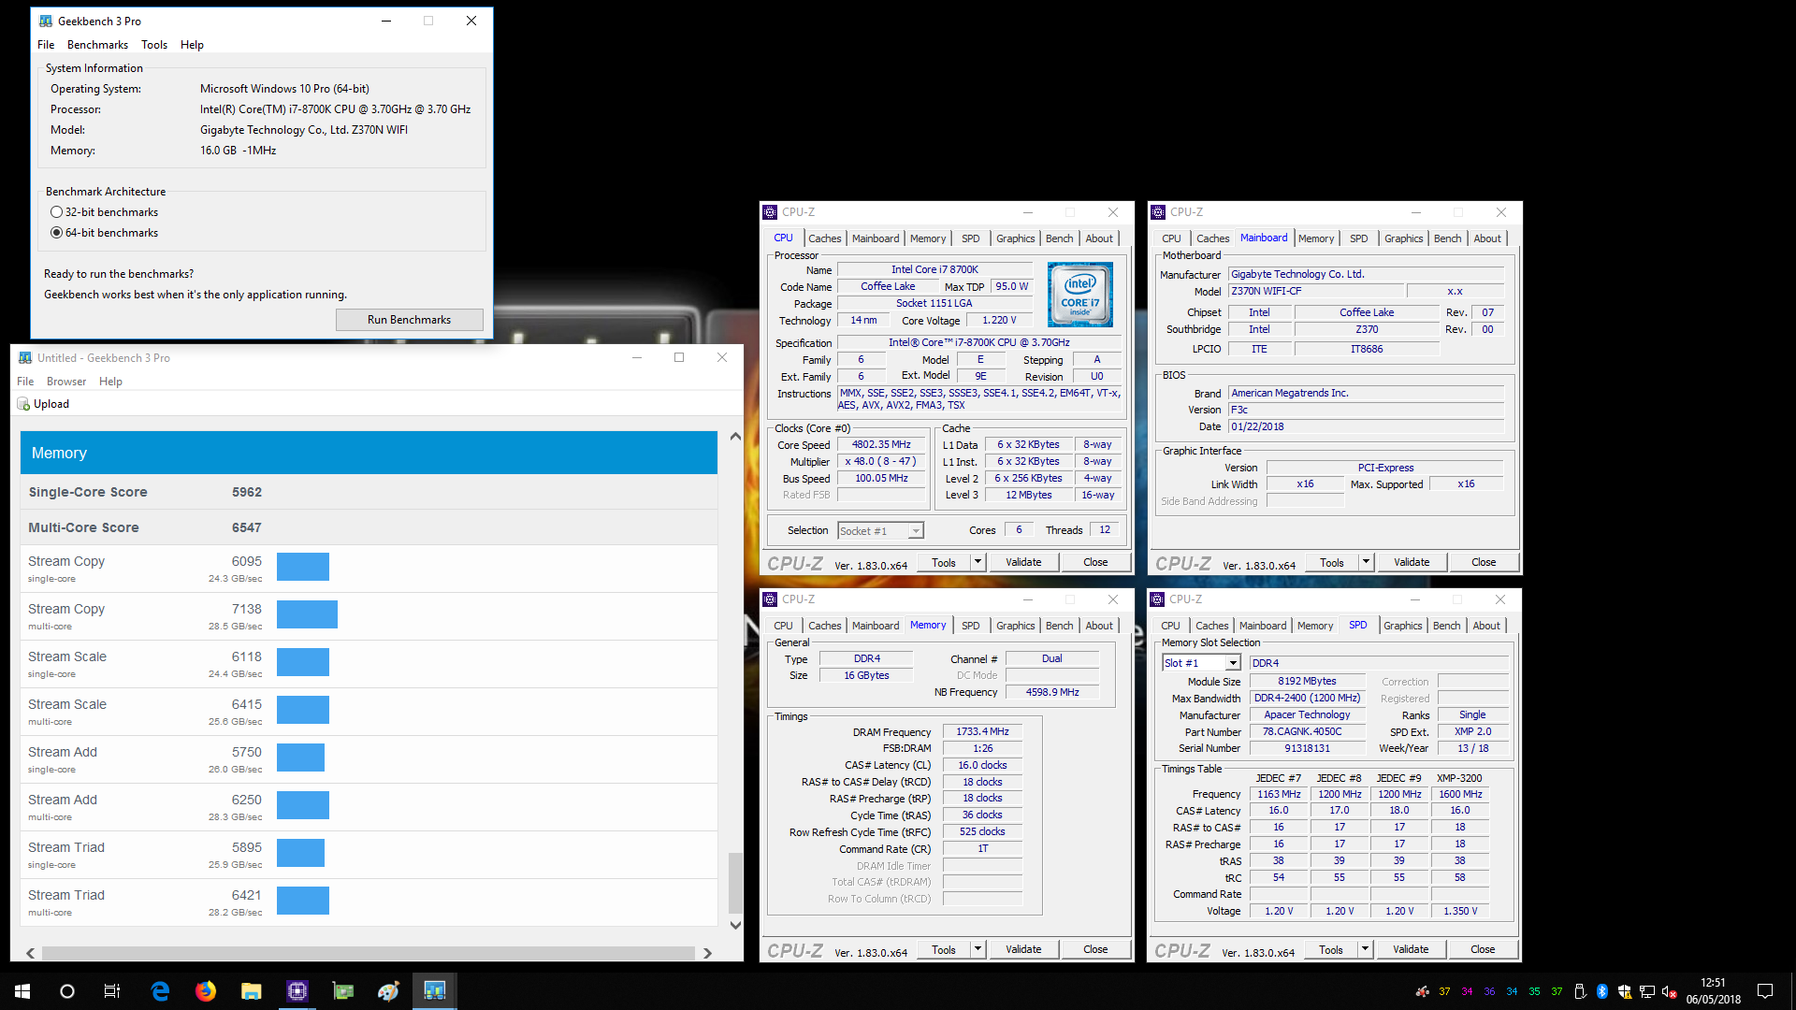Screen dimensions: 1796x1010
Task: Click the DRAM Frequency value 1733.4 MHz
Action: click(x=982, y=732)
